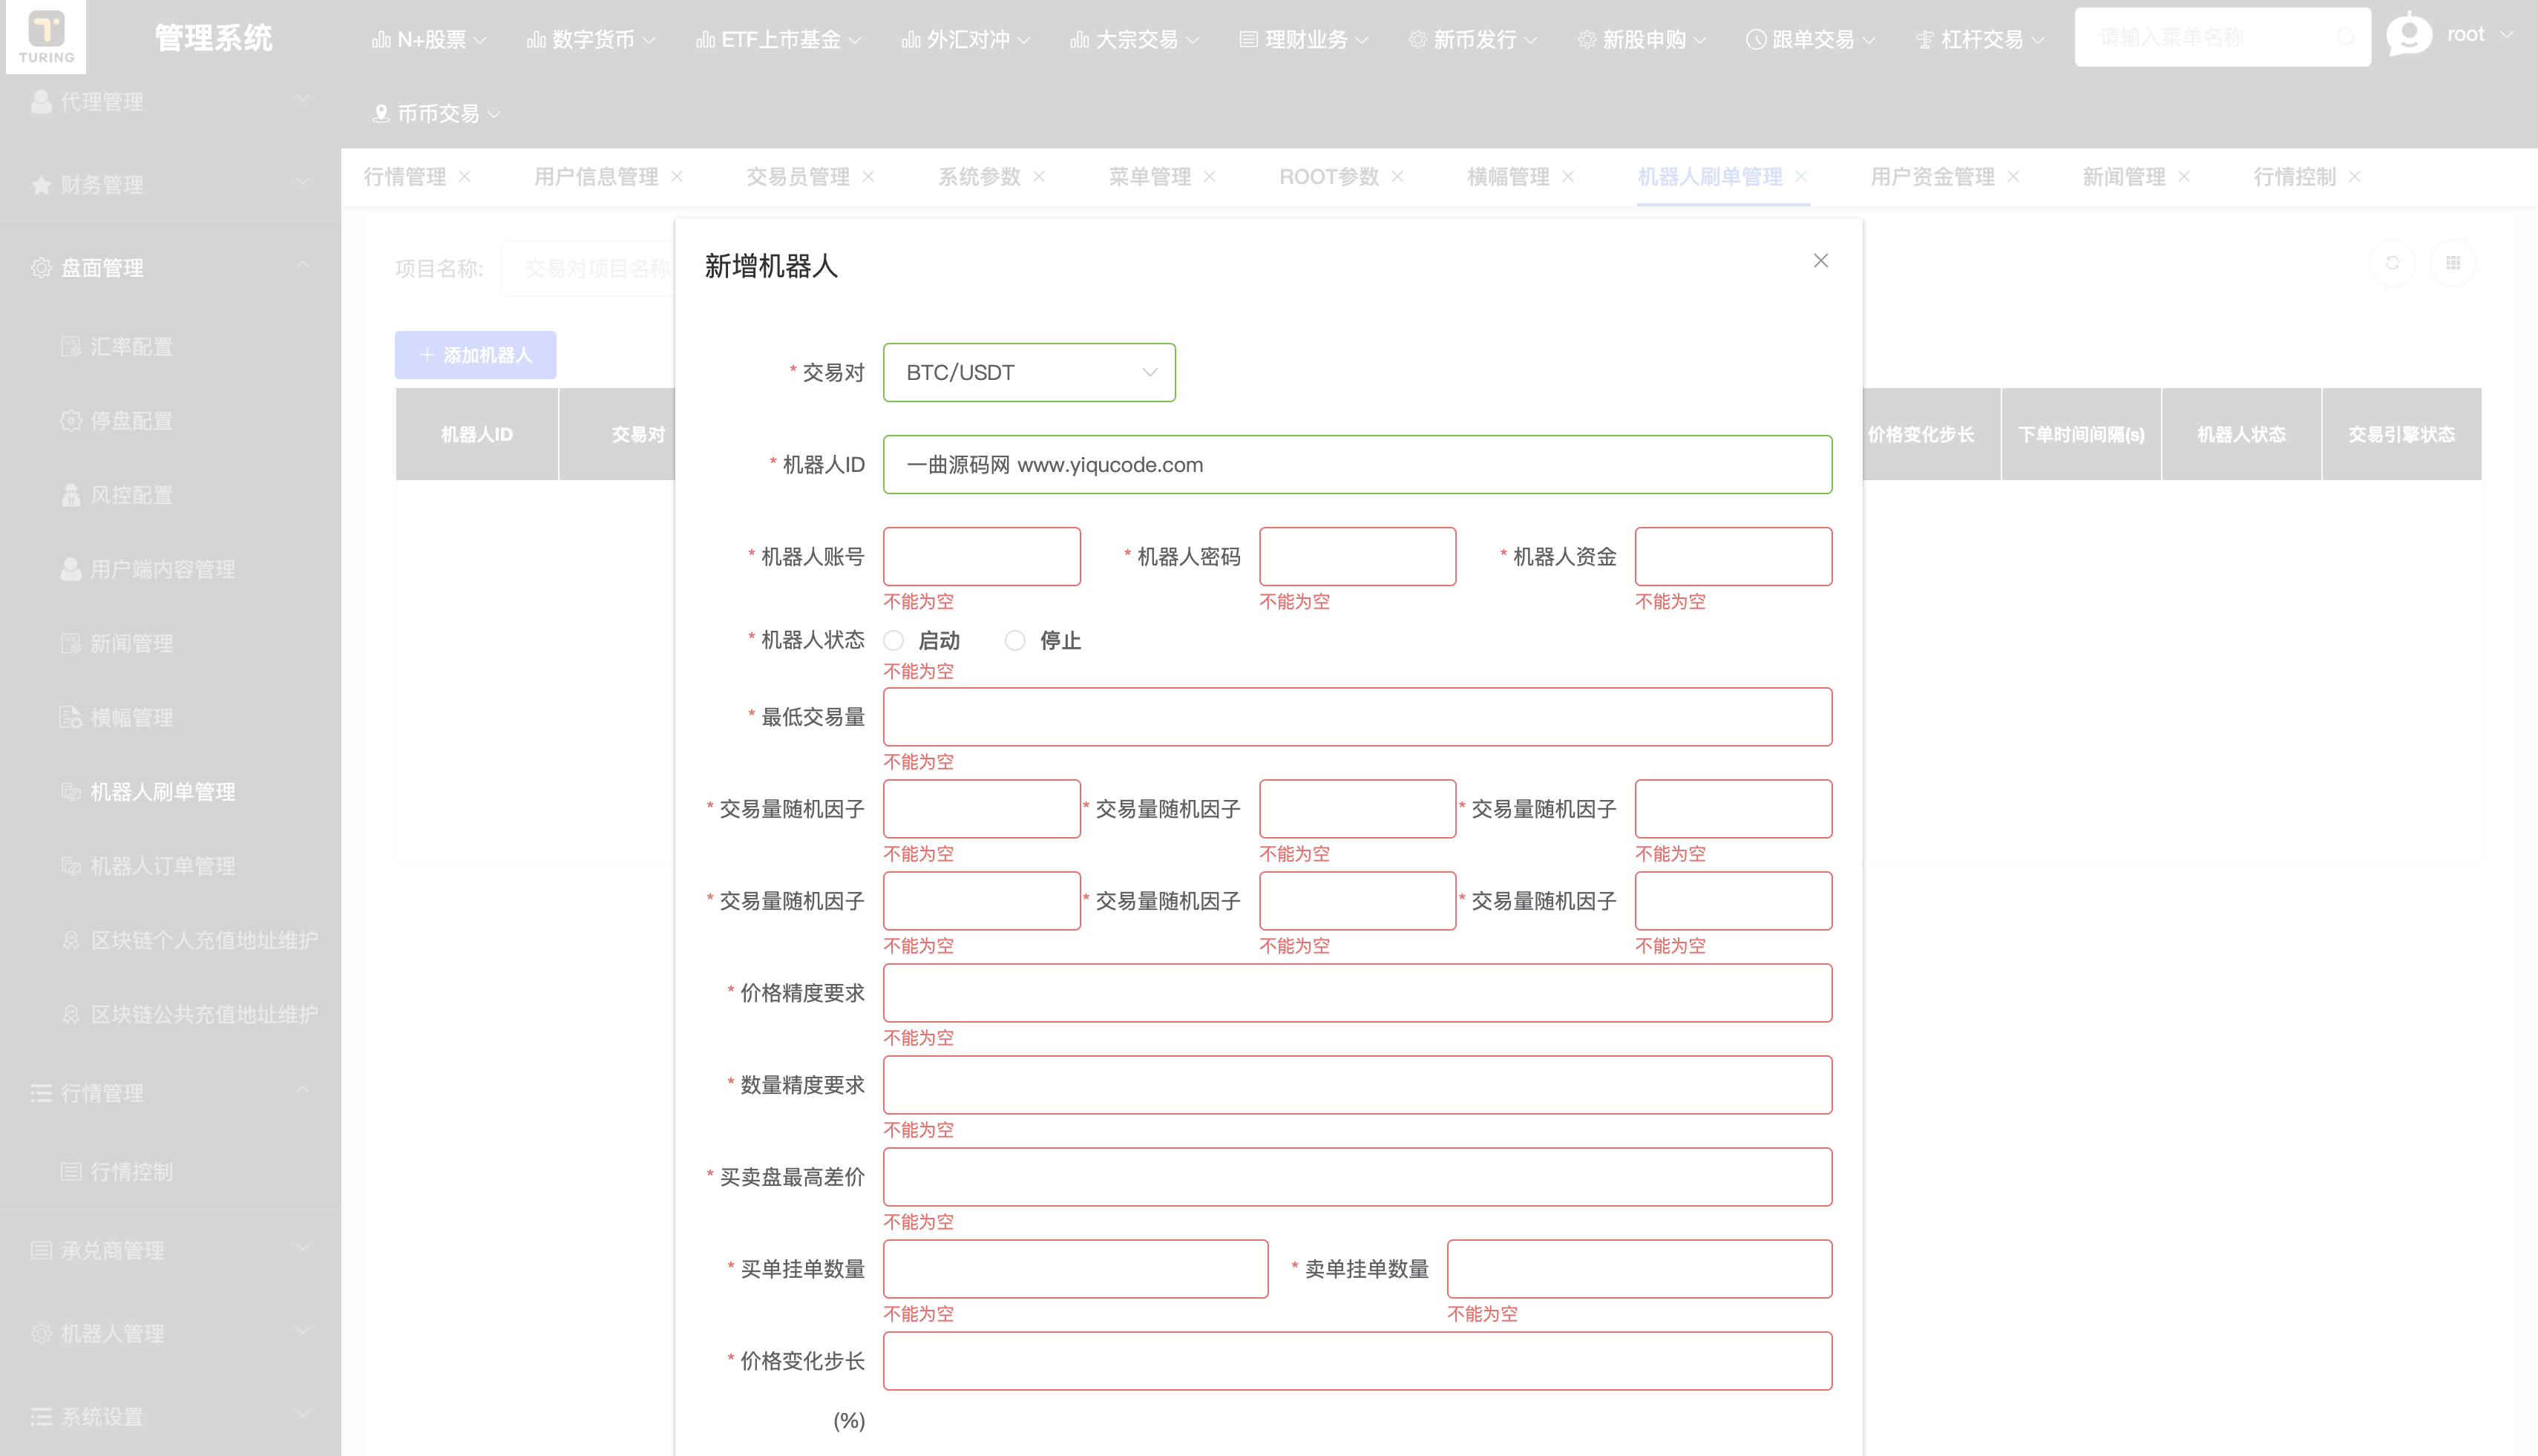
Task: Open 停盘配置 via its gear icon
Action: 71,421
